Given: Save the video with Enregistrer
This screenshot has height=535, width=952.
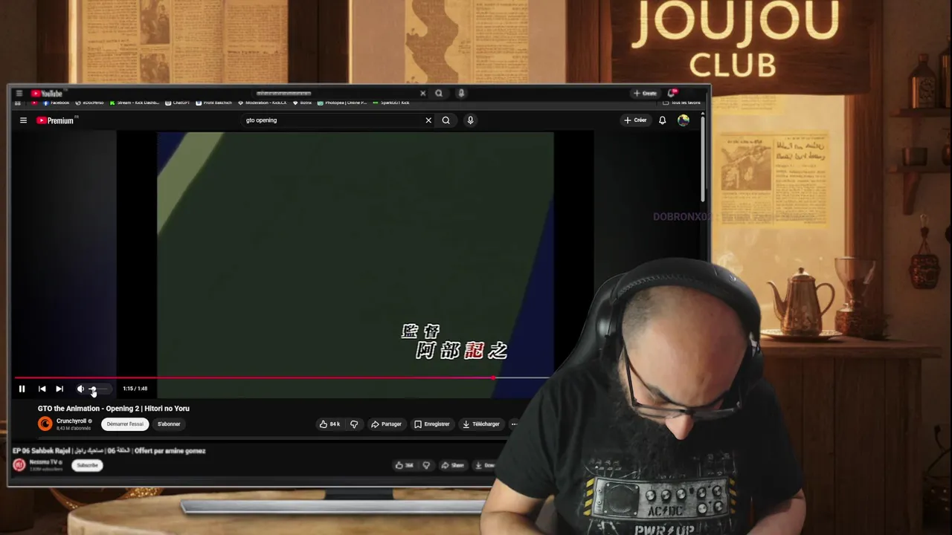Looking at the screenshot, I should point(432,424).
